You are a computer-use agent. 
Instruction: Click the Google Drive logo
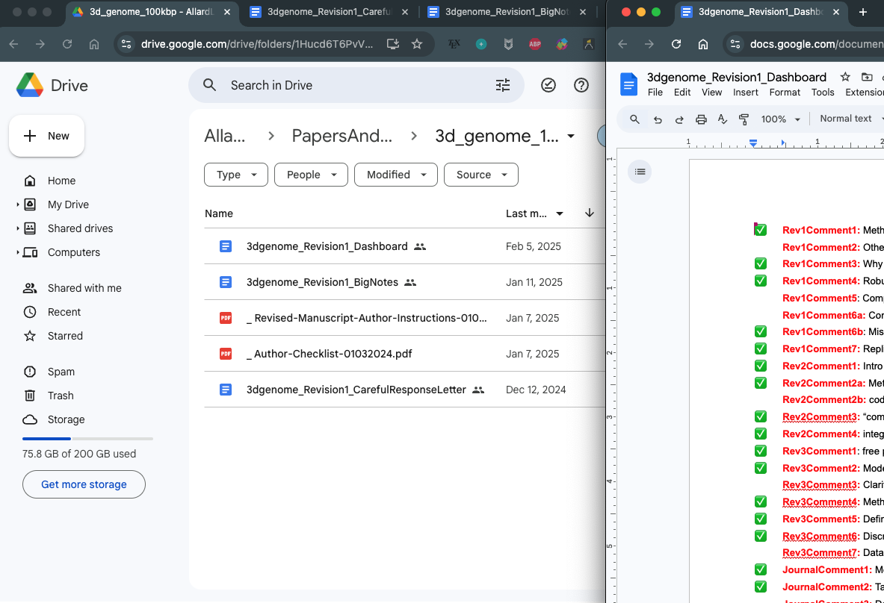pyautogui.click(x=30, y=85)
